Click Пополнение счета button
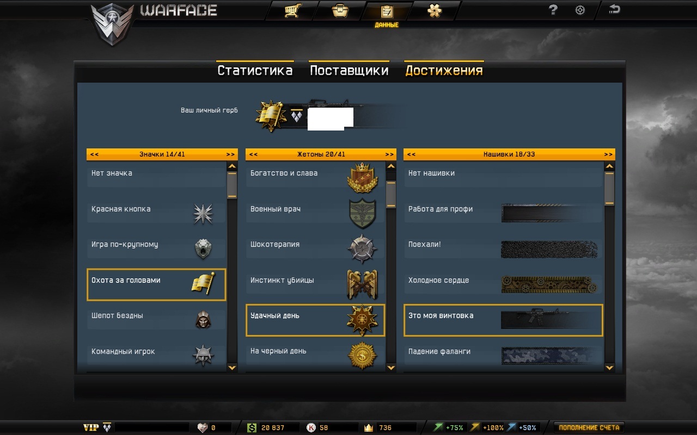697x435 pixels. point(589,427)
